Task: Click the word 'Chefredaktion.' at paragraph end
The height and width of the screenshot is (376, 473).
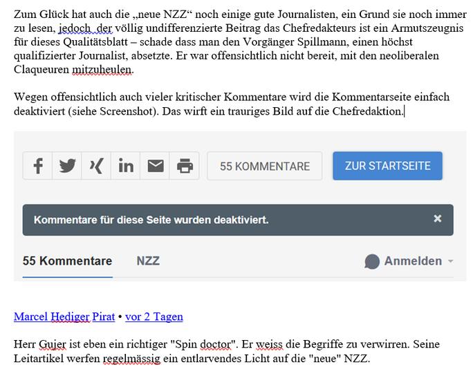Action: coord(368,111)
